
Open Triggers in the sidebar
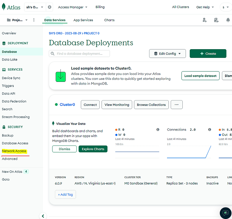(x=8, y=86)
